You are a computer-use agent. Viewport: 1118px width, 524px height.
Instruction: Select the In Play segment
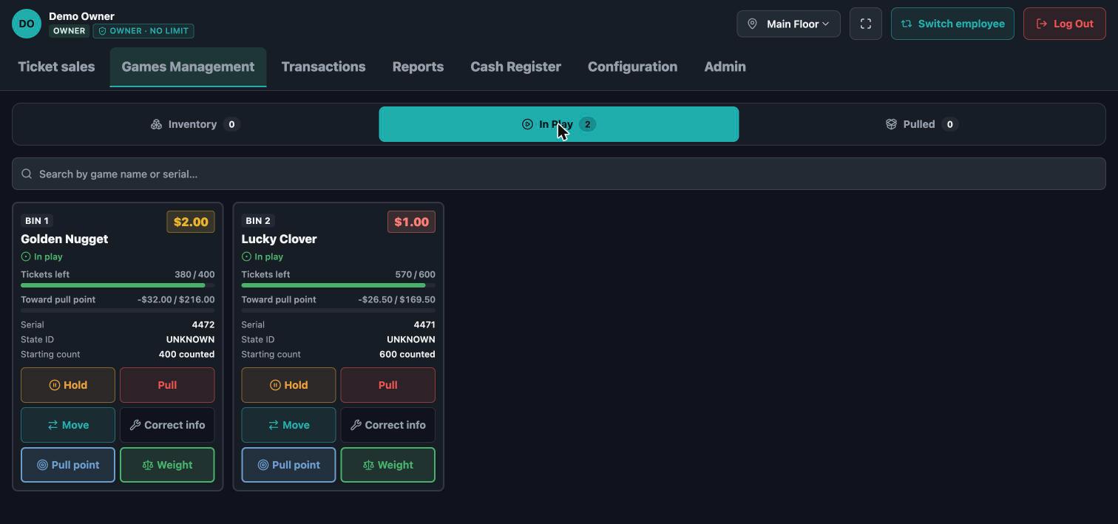pyautogui.click(x=559, y=124)
